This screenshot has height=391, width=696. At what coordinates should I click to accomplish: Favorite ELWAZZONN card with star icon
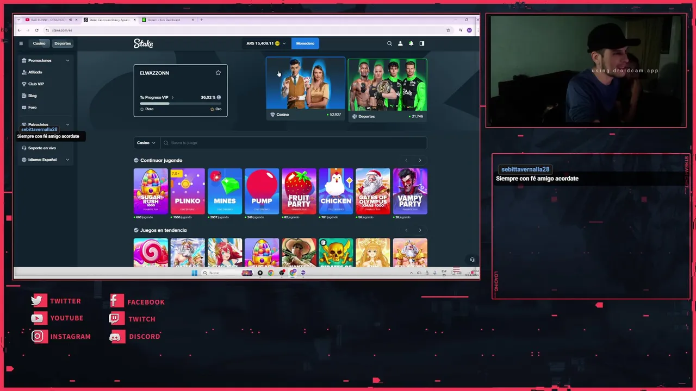click(218, 73)
